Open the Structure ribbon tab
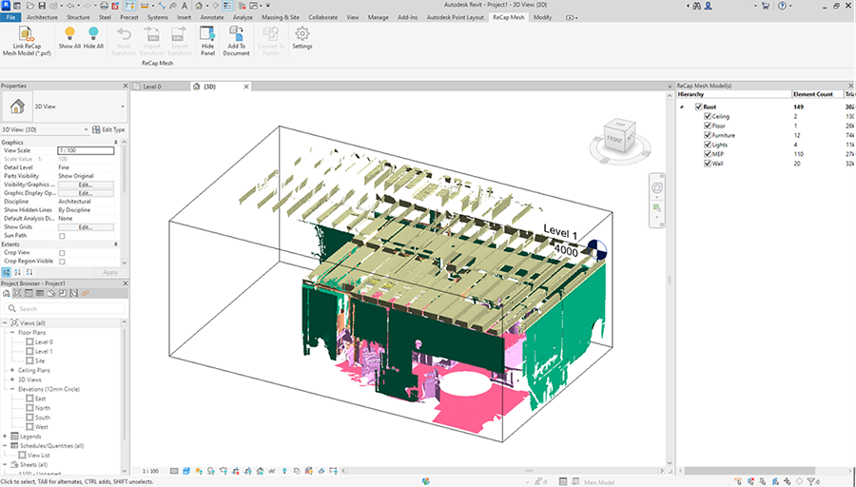The width and height of the screenshot is (856, 487). point(78,17)
